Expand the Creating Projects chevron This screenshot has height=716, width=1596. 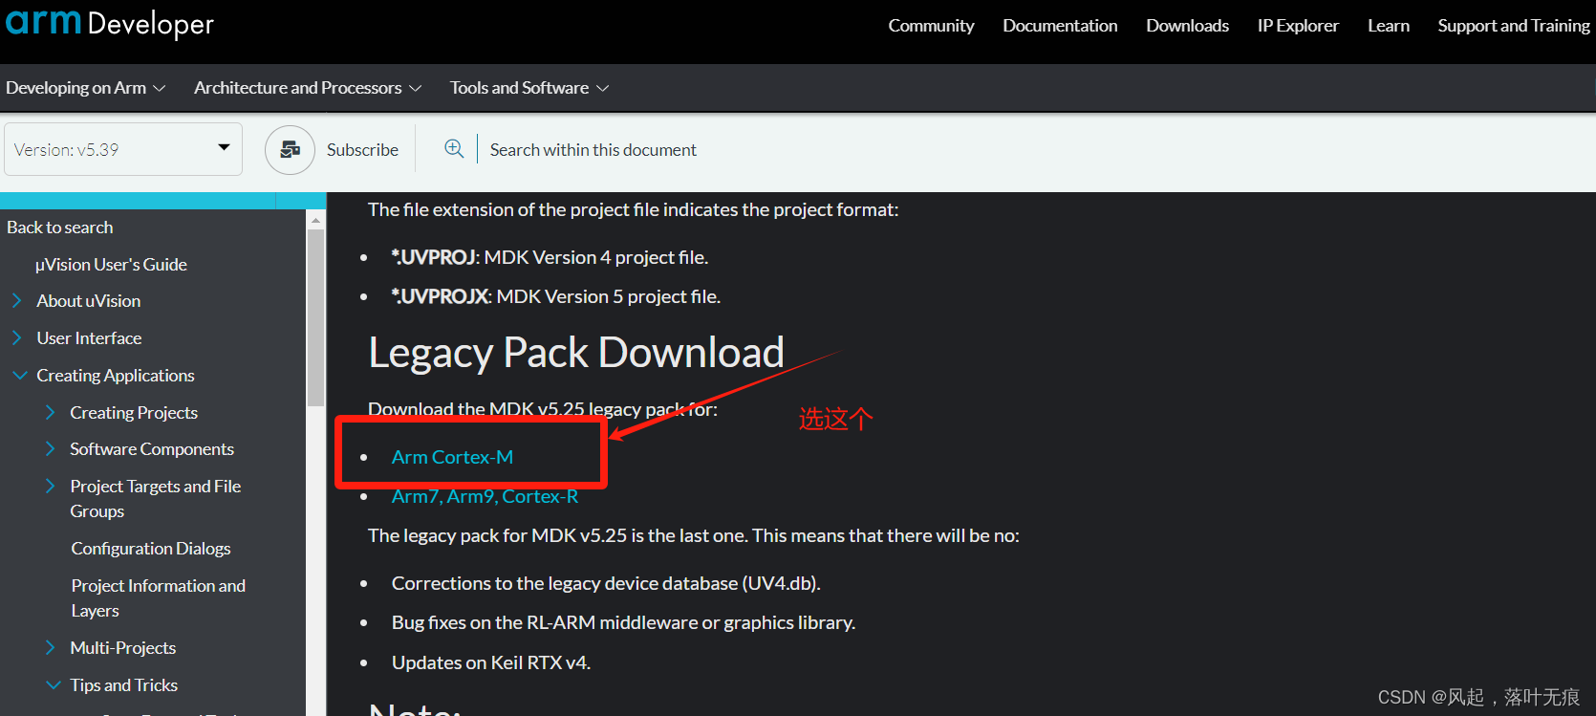click(50, 412)
